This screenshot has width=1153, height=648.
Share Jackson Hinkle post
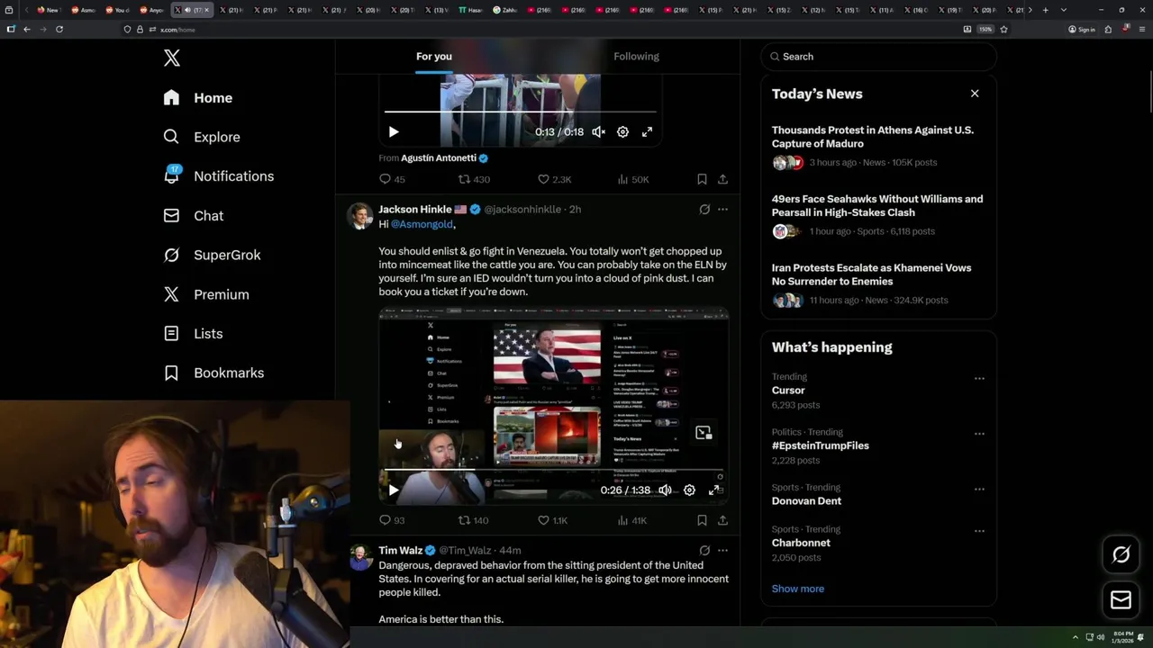pyautogui.click(x=722, y=520)
